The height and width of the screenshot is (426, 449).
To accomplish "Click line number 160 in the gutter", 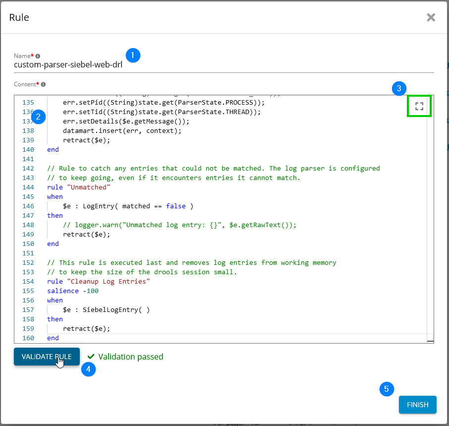I will coord(28,338).
